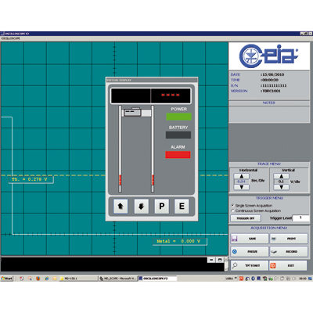This screenshot has width=313, height=313.
Task: Decrease Horizontal Sec/Div with down arrow
Action: [x=241, y=187]
